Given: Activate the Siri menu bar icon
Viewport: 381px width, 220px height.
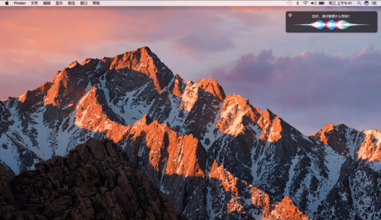Looking at the screenshot, I should tap(366, 3).
